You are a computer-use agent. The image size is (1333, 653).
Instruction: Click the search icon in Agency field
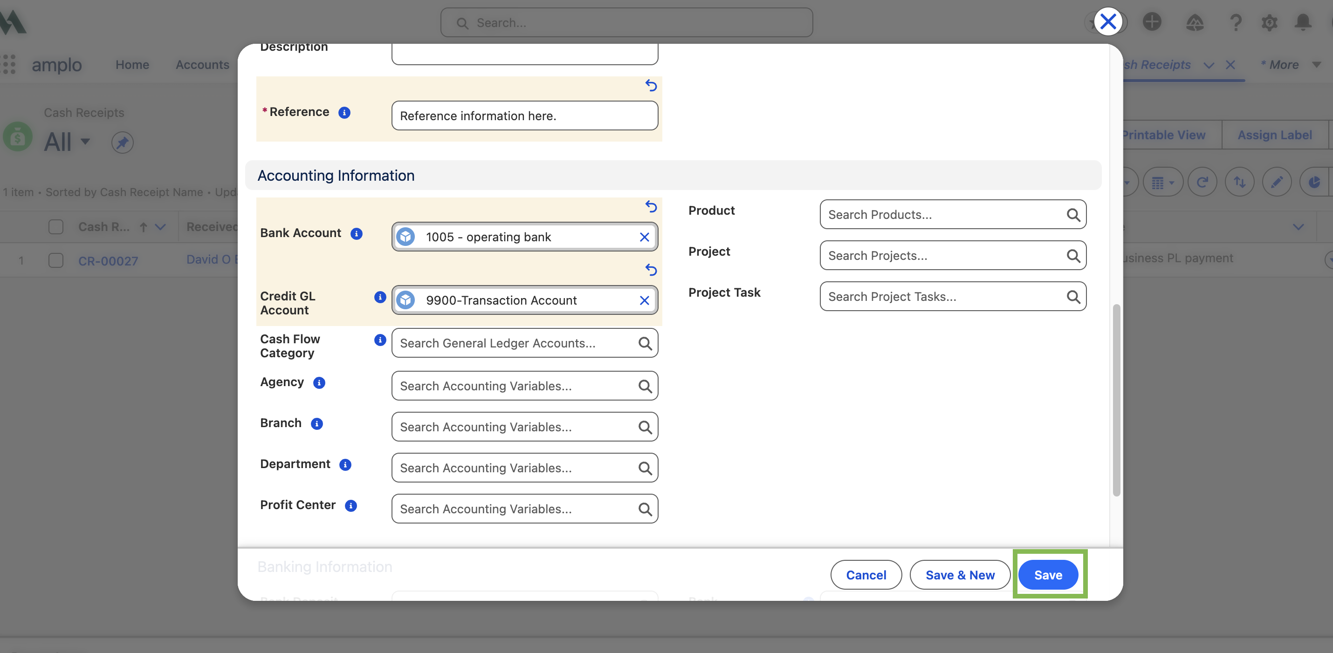click(645, 386)
